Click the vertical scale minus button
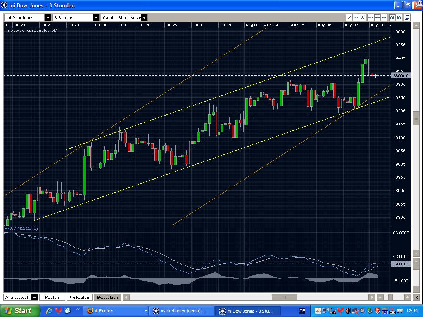This screenshot has width=423, height=317. (416, 289)
